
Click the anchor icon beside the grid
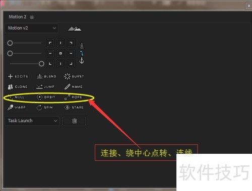82,61
